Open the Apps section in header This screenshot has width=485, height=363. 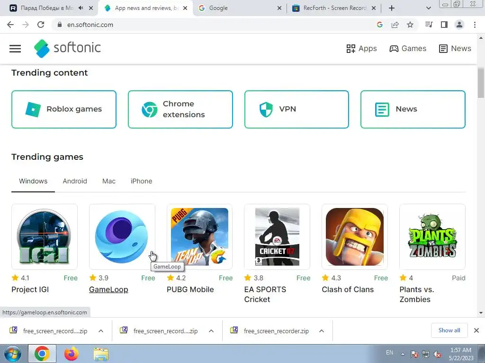click(x=361, y=49)
